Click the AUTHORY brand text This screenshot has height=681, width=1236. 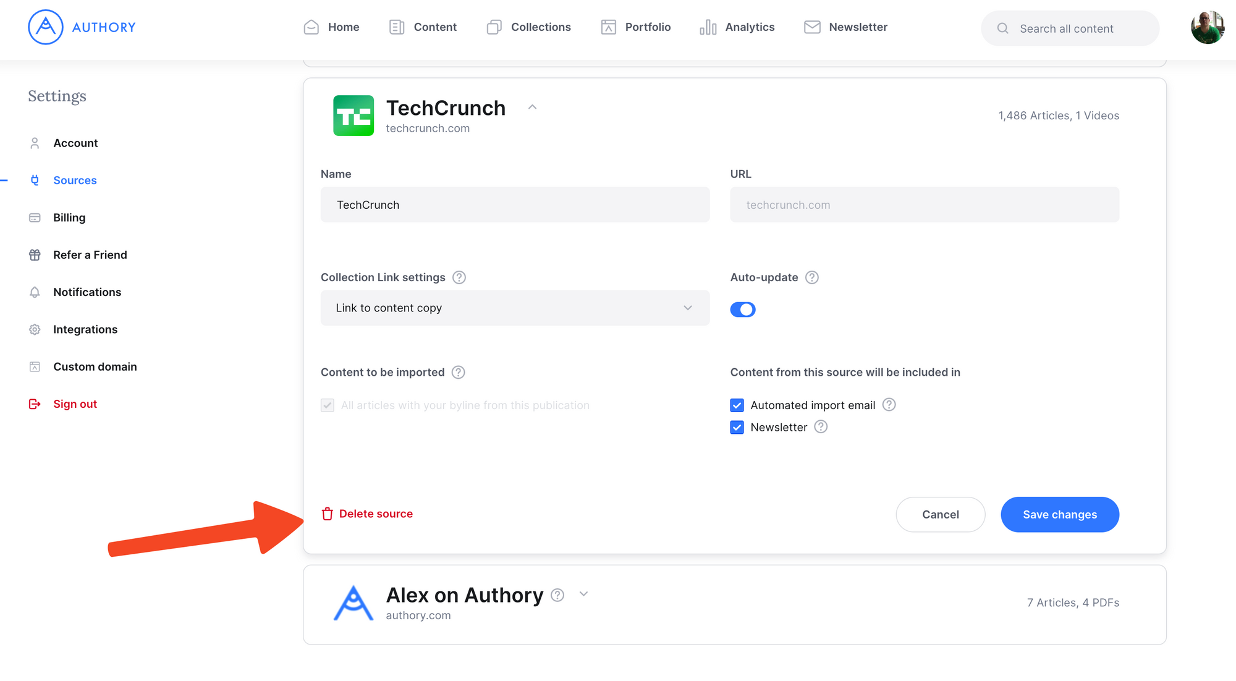point(104,27)
